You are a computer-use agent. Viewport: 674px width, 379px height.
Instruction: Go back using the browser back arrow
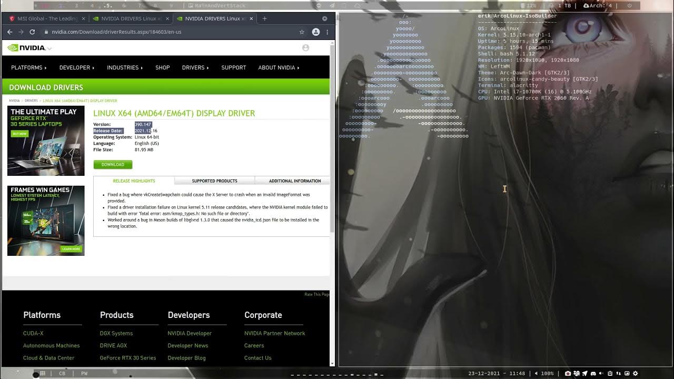(x=9, y=32)
